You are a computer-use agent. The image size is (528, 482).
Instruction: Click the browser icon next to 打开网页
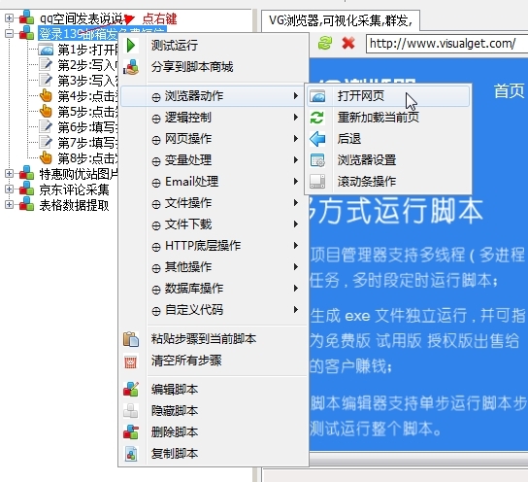317,96
